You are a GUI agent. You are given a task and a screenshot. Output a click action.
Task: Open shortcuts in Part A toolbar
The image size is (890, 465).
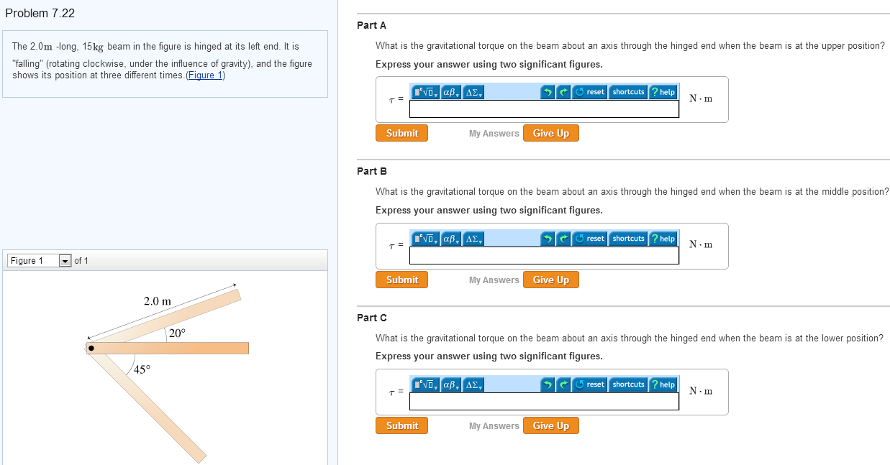[628, 92]
